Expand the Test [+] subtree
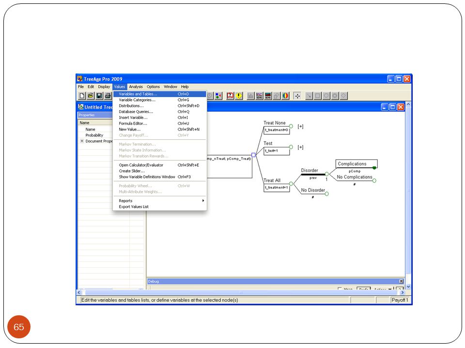The height and width of the screenshot is (348, 465). [300, 147]
